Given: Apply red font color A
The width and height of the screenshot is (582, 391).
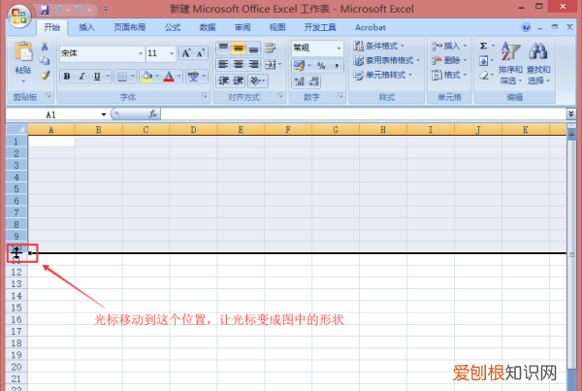Looking at the screenshot, I should coord(169,77).
